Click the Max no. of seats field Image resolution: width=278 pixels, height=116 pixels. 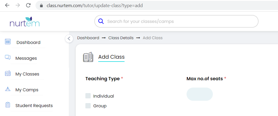(199, 94)
